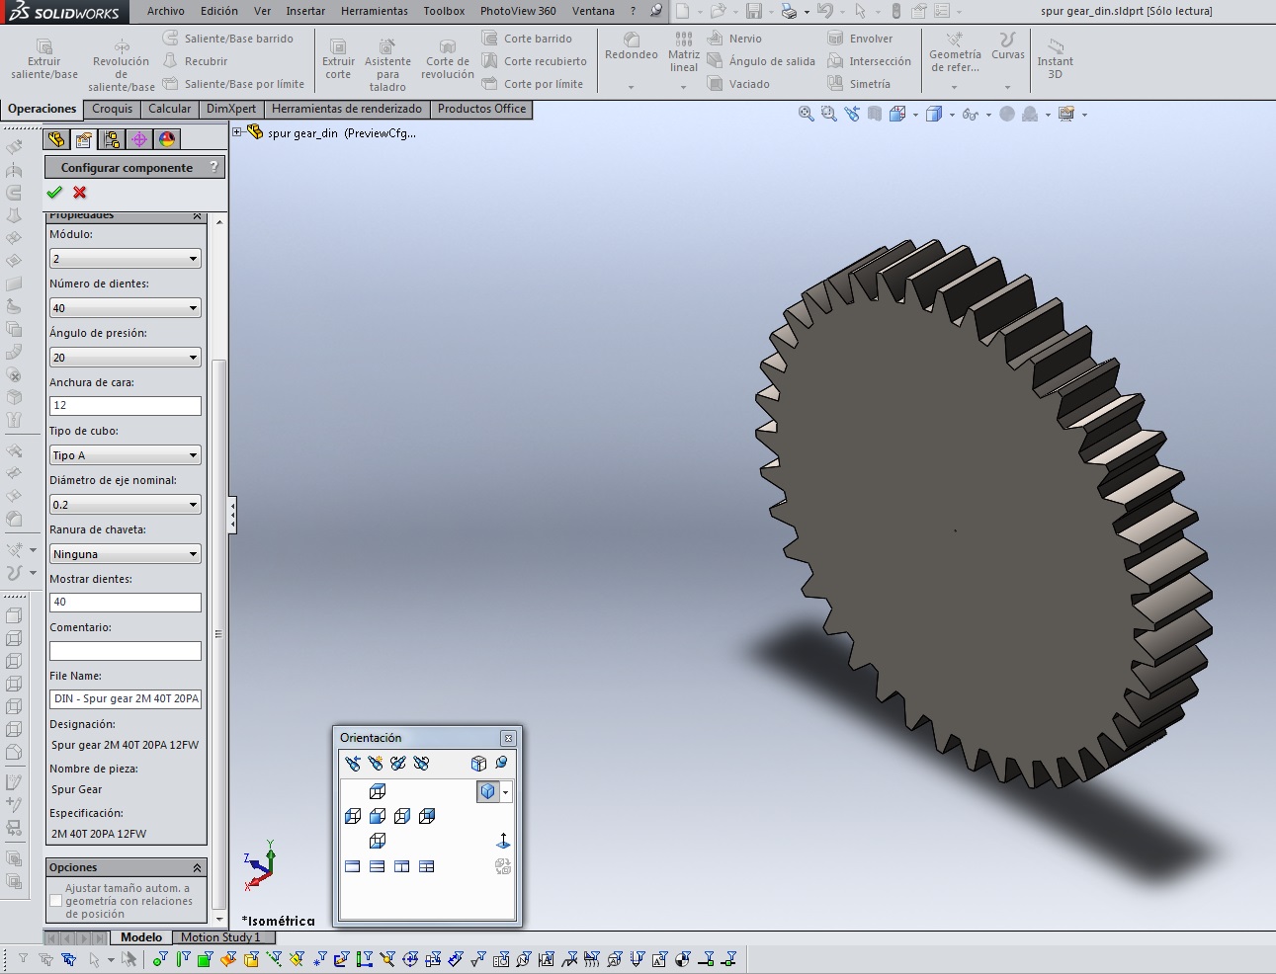This screenshot has width=1276, height=974.
Task: Open ConfigurationManager tab icon
Action: coord(112,139)
